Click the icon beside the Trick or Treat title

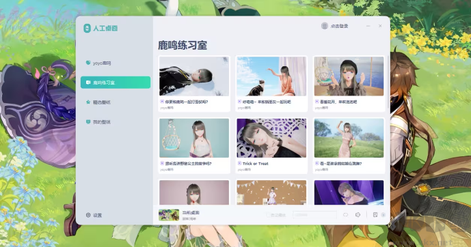pos(239,163)
